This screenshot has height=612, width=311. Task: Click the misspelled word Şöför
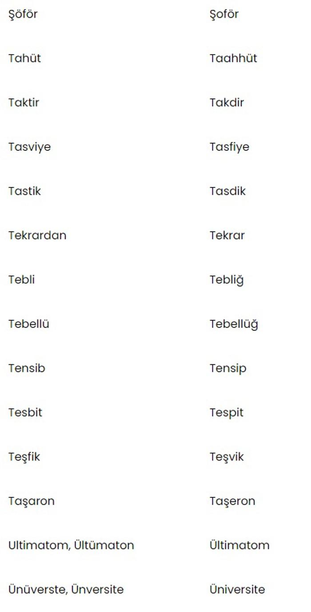tap(23, 14)
